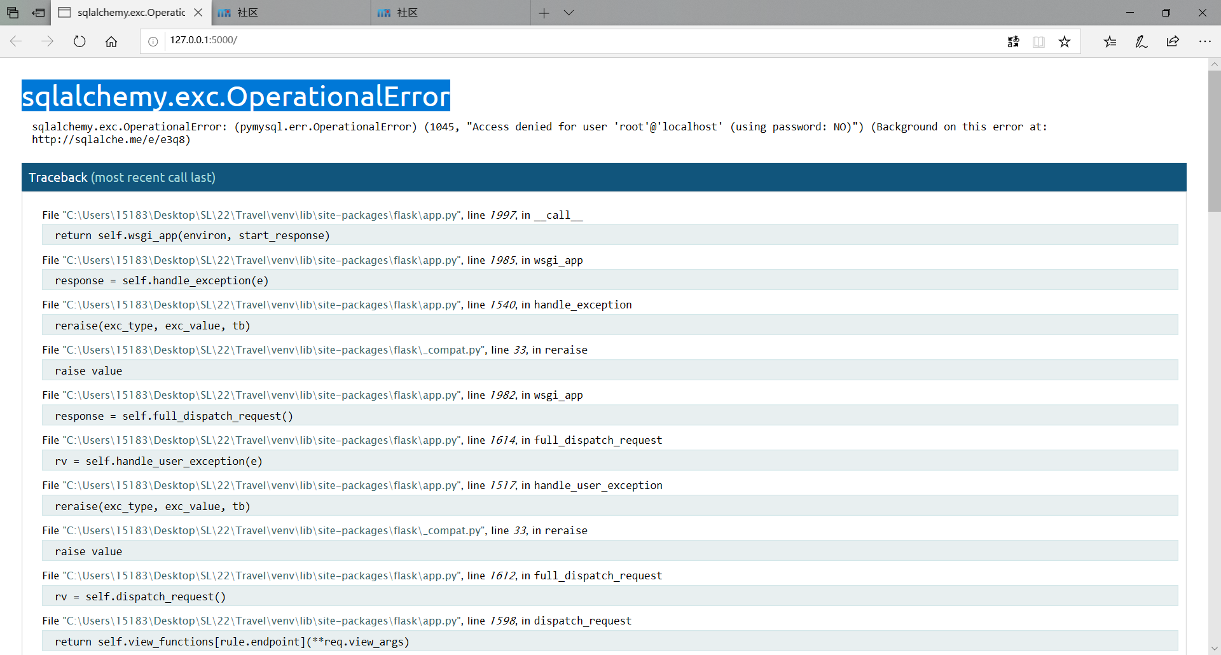Click the Traceback header bar

point(604,177)
